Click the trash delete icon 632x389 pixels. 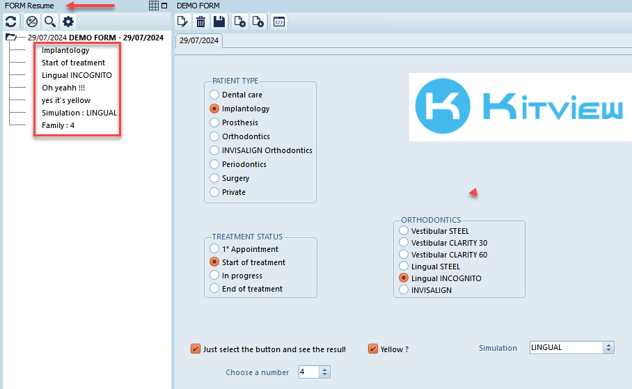pos(200,22)
